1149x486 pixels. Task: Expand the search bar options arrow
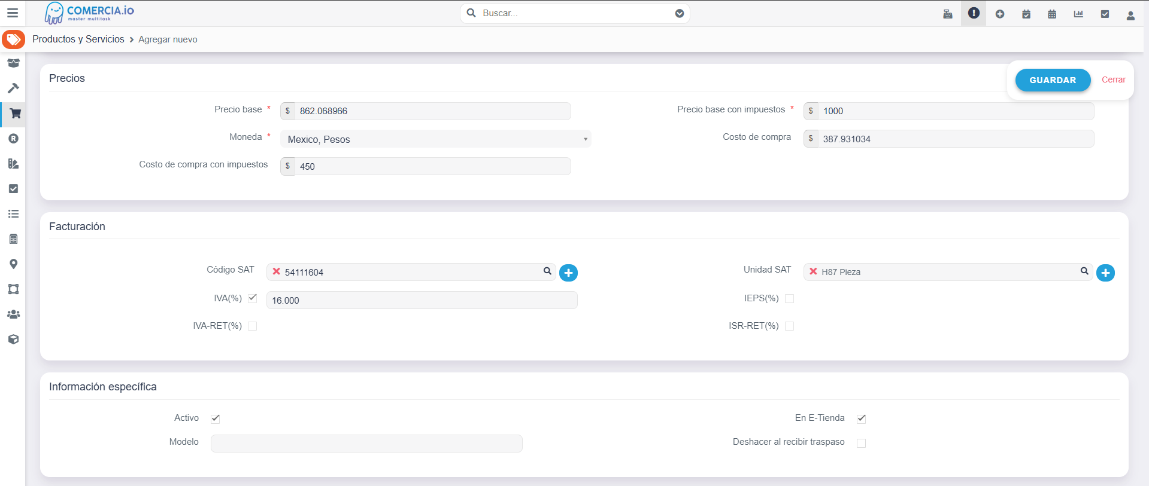(x=680, y=13)
